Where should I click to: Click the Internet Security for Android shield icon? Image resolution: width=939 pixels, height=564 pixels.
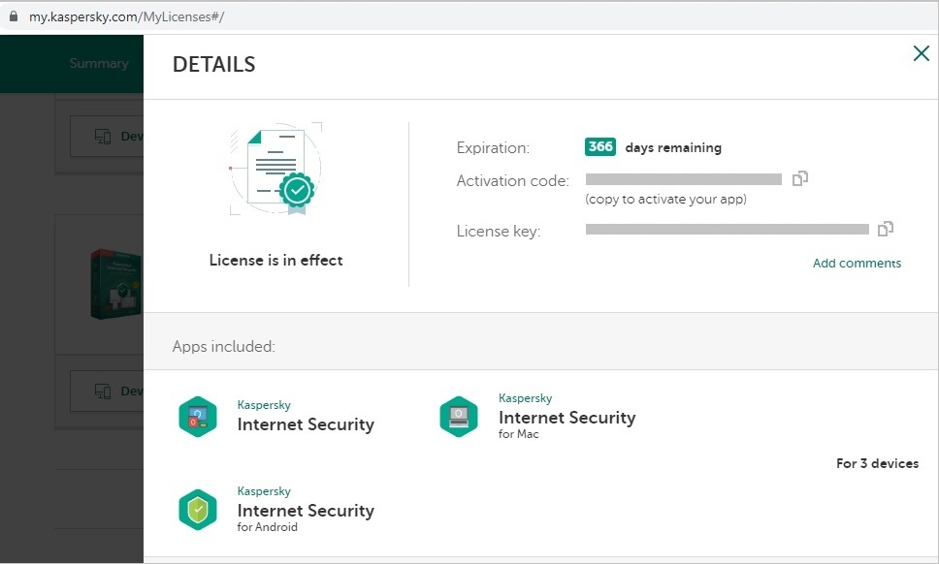198,510
